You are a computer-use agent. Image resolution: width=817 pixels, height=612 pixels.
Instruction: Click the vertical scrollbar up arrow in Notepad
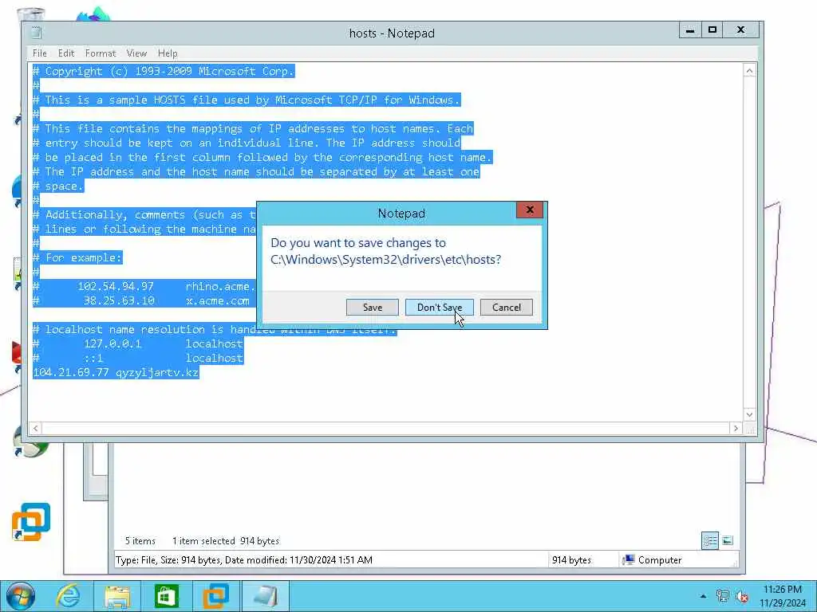coord(749,71)
